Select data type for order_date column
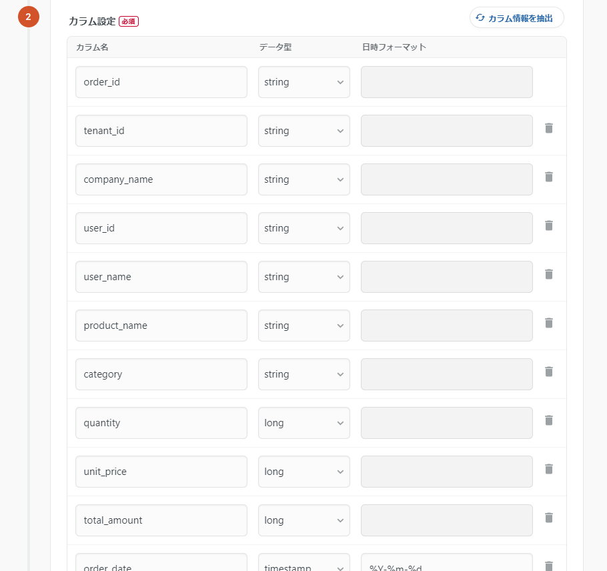 coord(304,566)
